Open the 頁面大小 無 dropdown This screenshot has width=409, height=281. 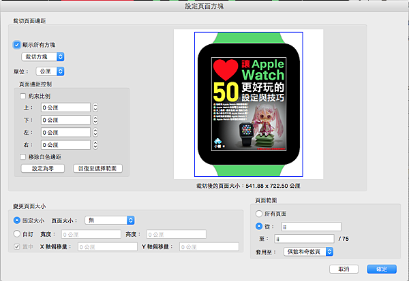tap(110, 220)
